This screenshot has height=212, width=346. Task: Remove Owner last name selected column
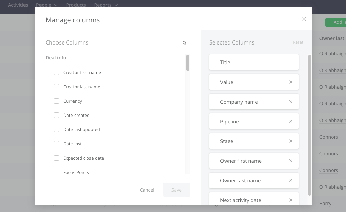coord(291,180)
